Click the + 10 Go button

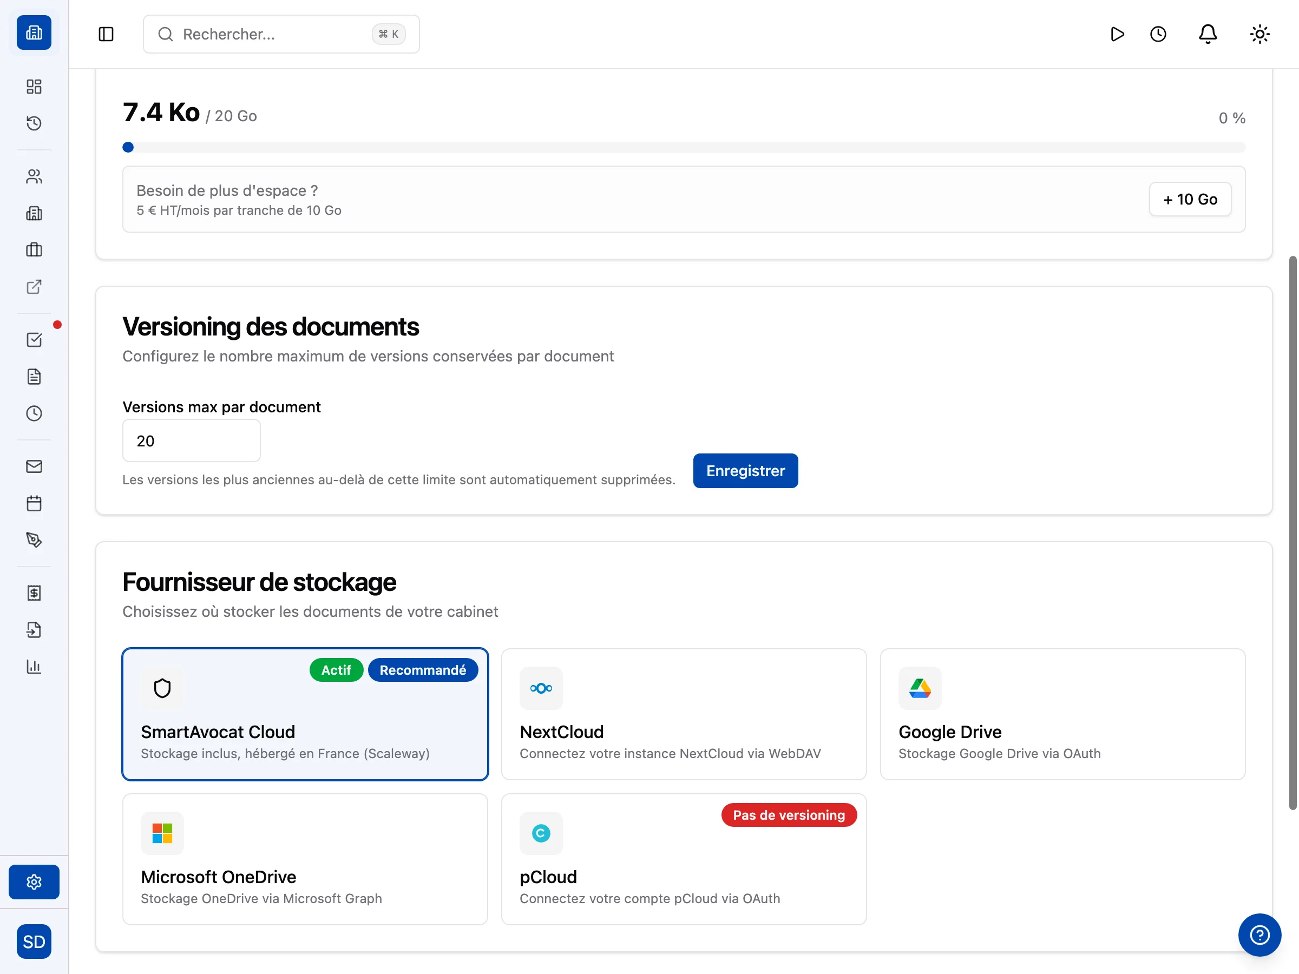click(1190, 200)
